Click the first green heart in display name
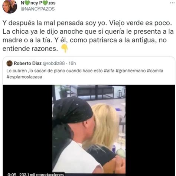This screenshot has width=176, height=176. 27,3
